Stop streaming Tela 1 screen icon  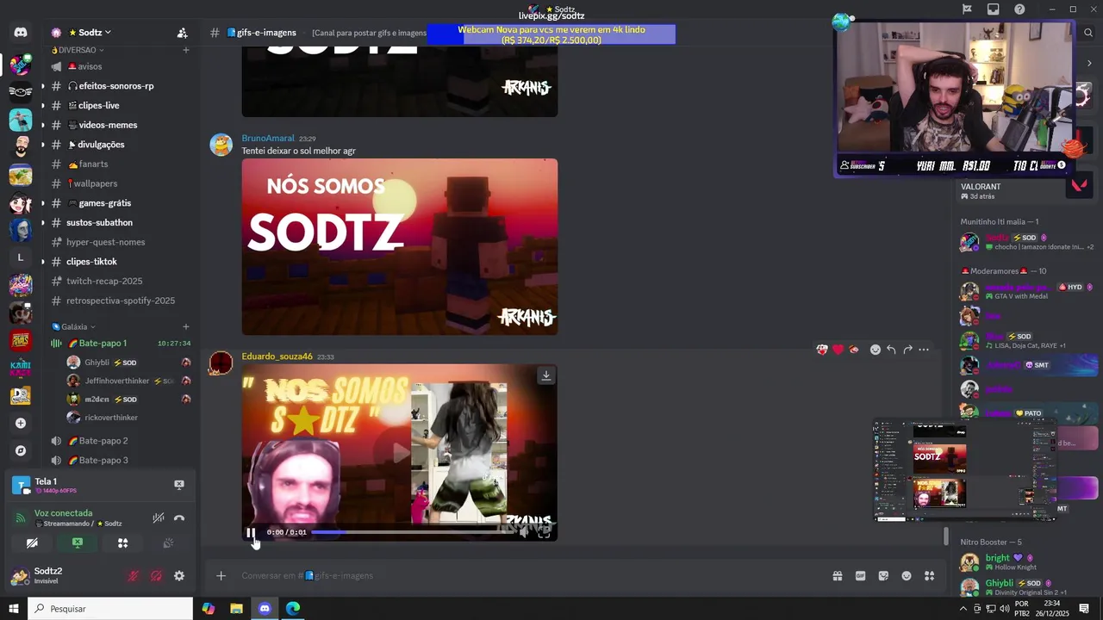(x=179, y=485)
